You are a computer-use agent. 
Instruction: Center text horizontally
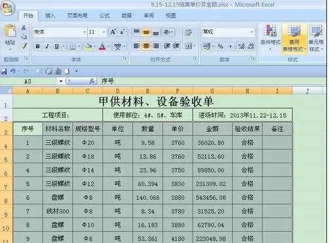coord(146,46)
